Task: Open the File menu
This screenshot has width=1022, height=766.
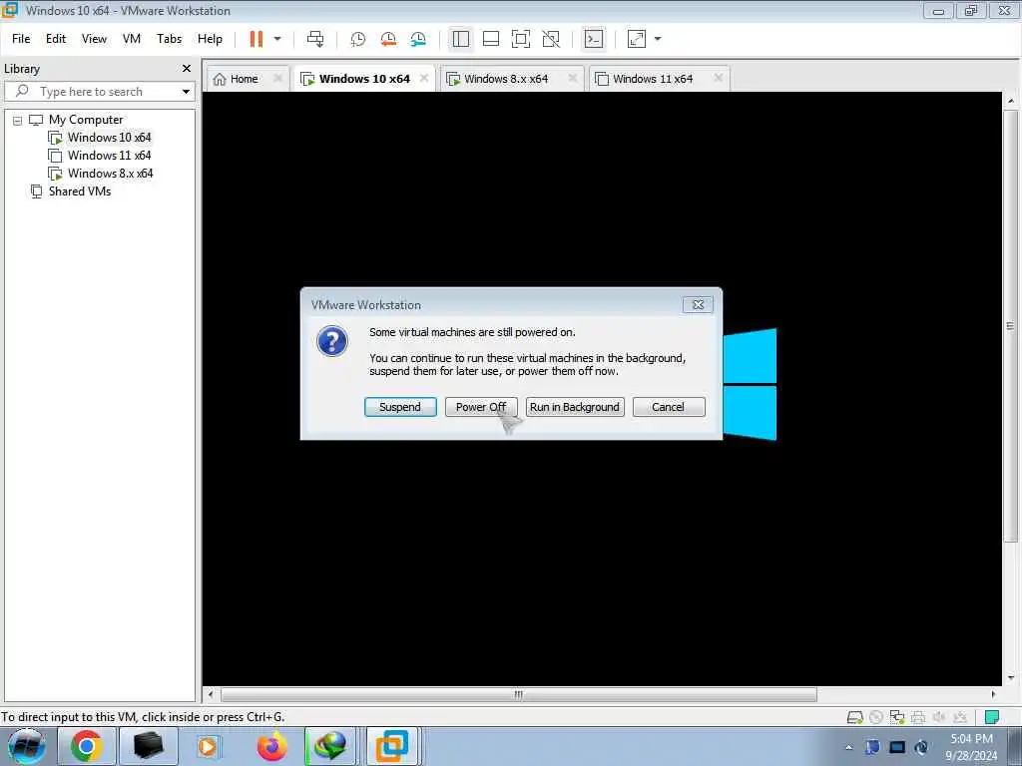Action: [x=21, y=39]
